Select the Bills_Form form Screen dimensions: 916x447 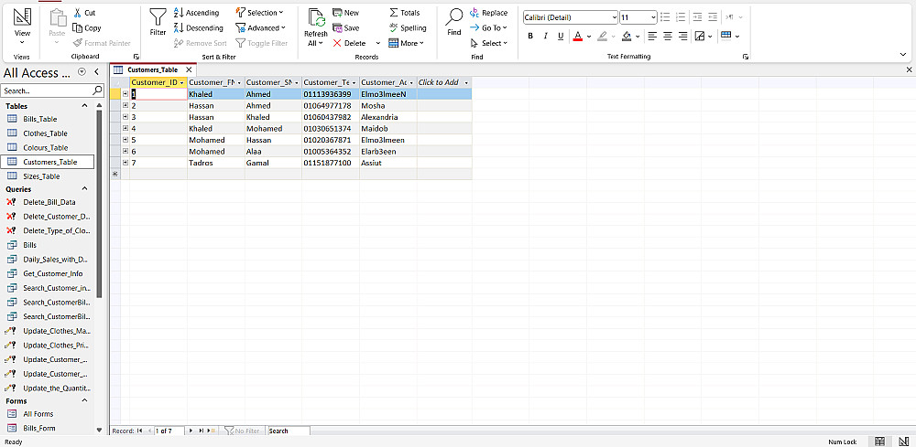pyautogui.click(x=39, y=429)
